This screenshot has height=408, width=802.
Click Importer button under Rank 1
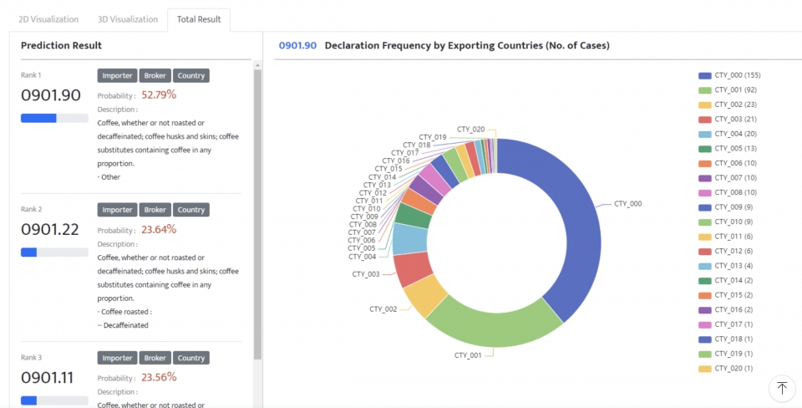[x=117, y=75]
